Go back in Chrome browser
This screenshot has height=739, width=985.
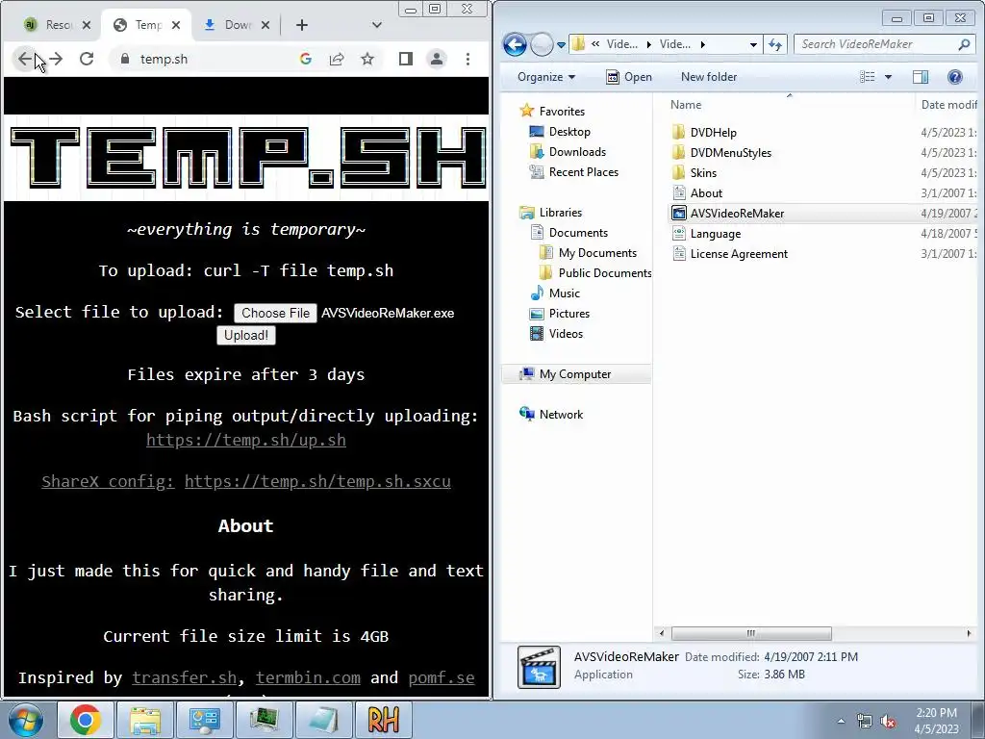(x=24, y=59)
